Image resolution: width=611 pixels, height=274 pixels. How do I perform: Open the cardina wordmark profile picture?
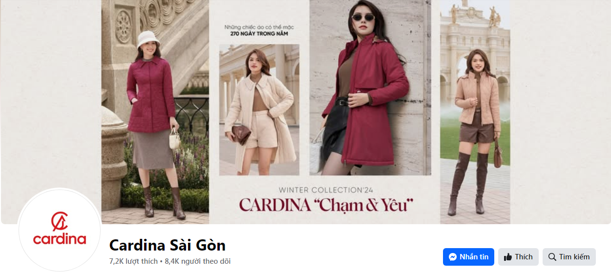pyautogui.click(x=60, y=230)
